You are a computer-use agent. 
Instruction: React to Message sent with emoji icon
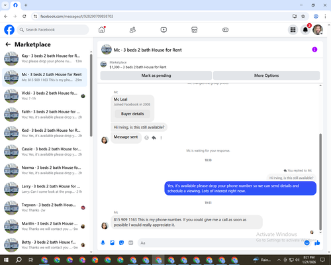point(146,138)
